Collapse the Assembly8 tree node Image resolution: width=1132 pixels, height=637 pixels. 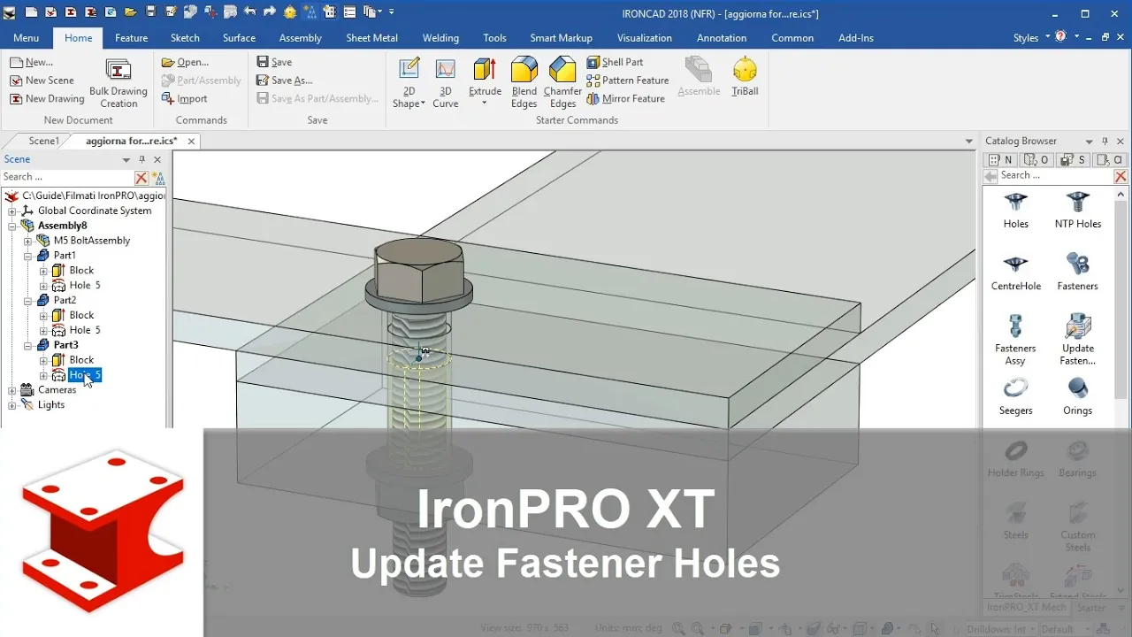(x=12, y=226)
